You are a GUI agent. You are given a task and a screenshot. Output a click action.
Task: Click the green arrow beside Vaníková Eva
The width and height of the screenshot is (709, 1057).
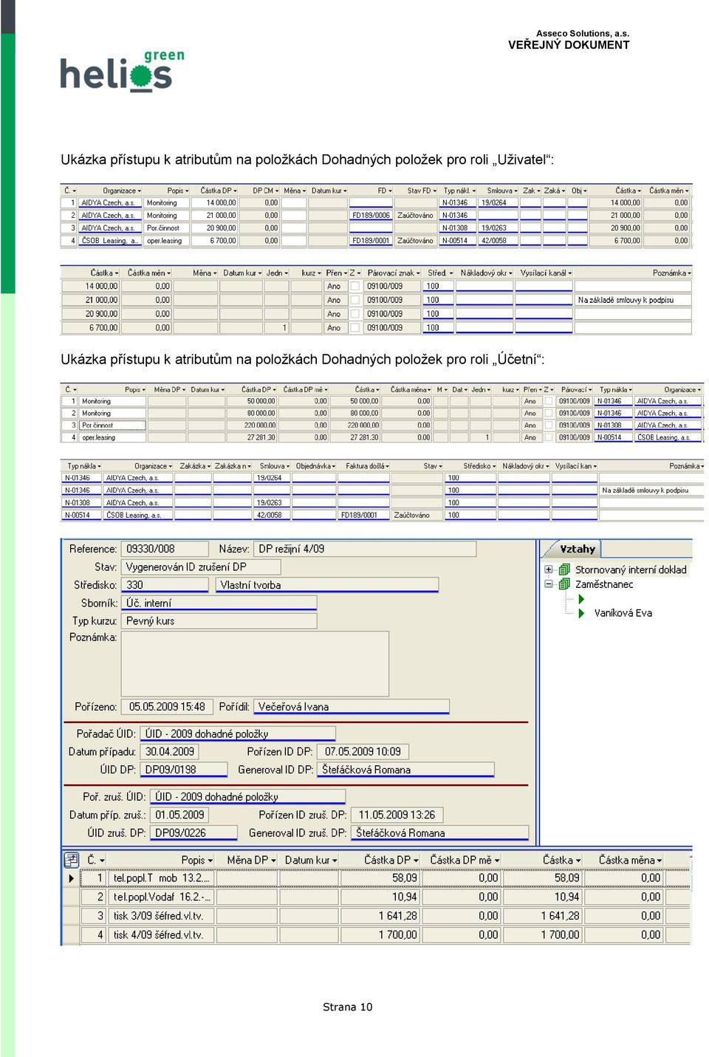click(x=581, y=613)
